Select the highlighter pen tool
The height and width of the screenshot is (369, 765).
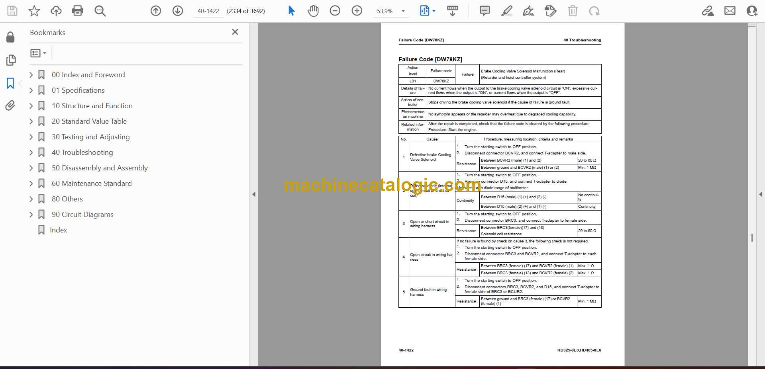coord(507,11)
